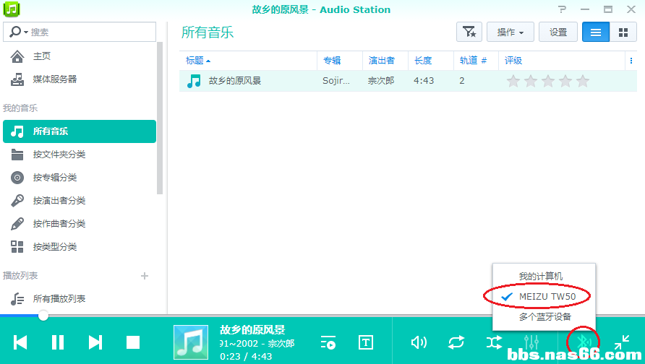Switch to mini player mode
645x364 pixels.
click(622, 342)
